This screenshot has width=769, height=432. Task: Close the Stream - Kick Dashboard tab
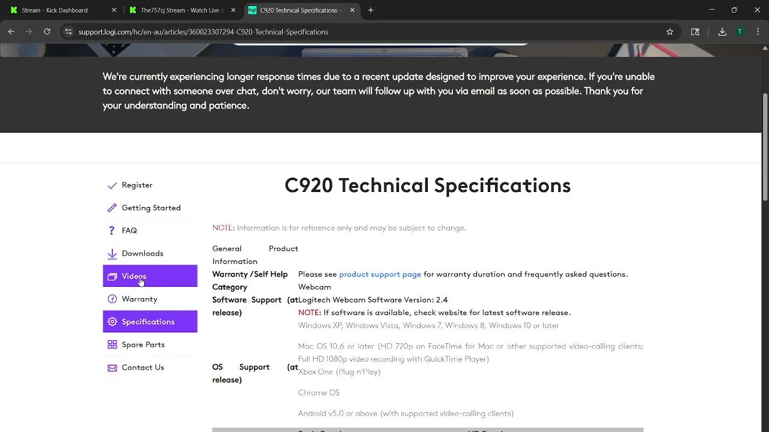(114, 10)
